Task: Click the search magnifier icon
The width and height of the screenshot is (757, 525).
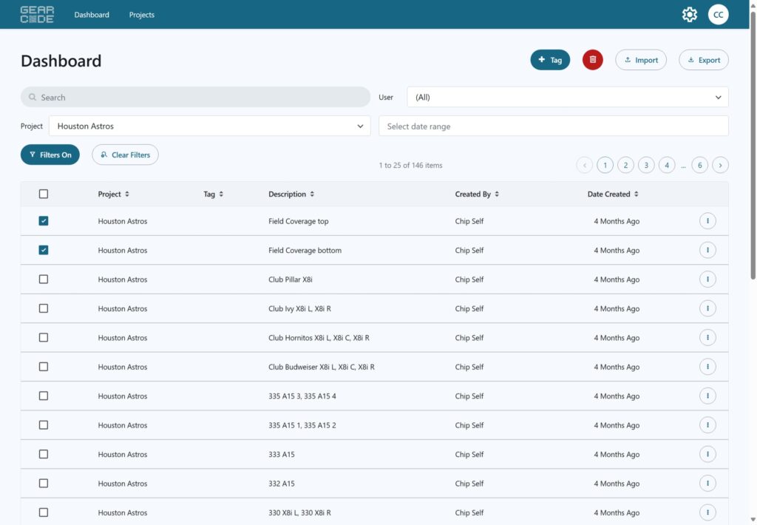Action: [33, 97]
